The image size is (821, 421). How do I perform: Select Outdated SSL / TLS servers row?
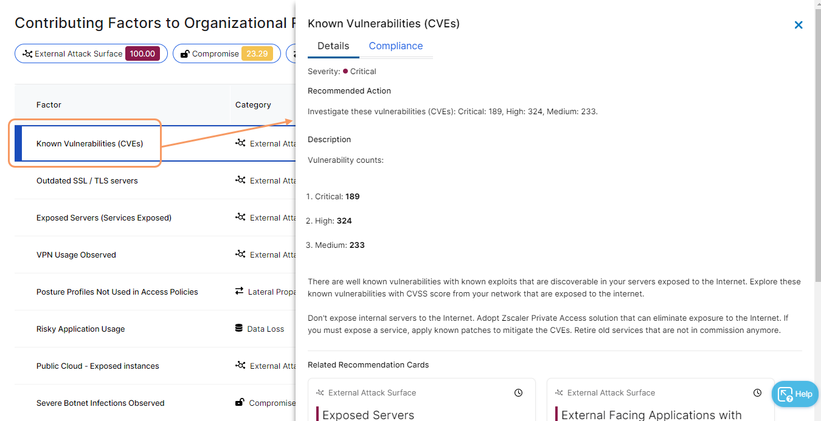87,181
